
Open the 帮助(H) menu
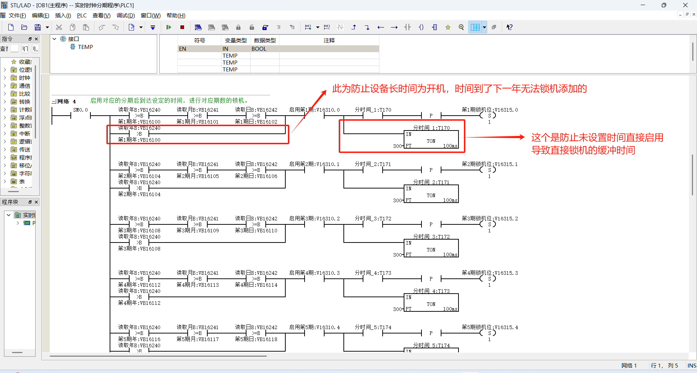[x=176, y=15]
